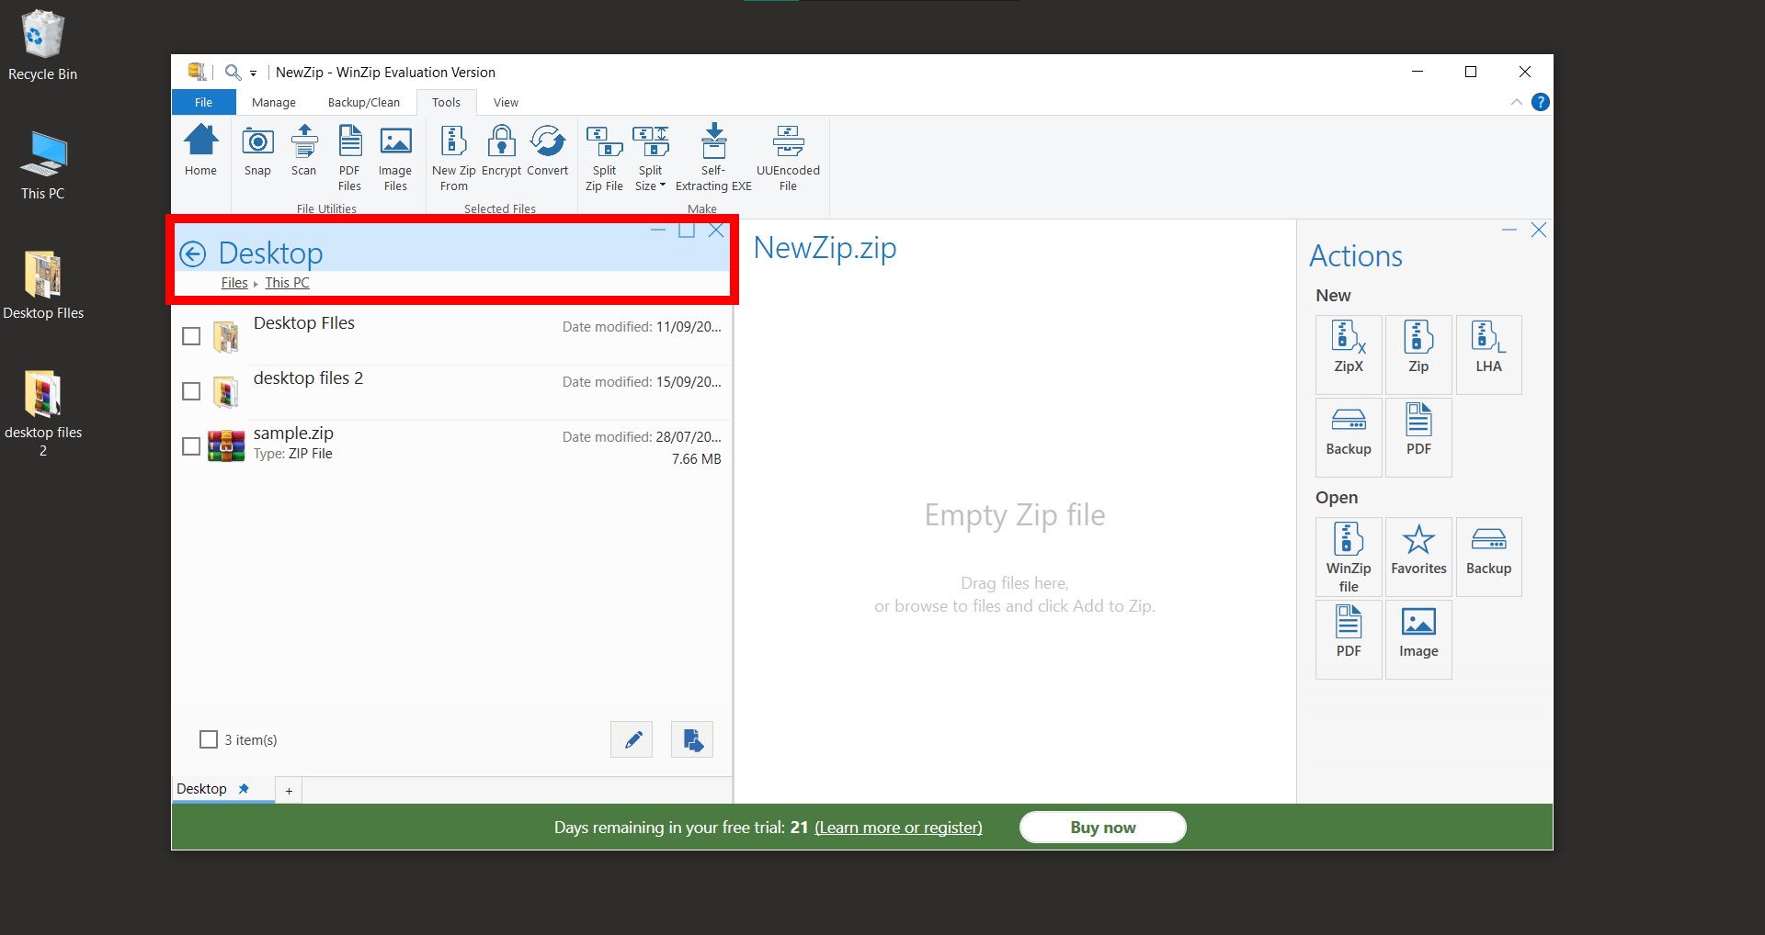Tick the checkbox for Desktop FIles folder
This screenshot has width=1765, height=935.
click(190, 335)
